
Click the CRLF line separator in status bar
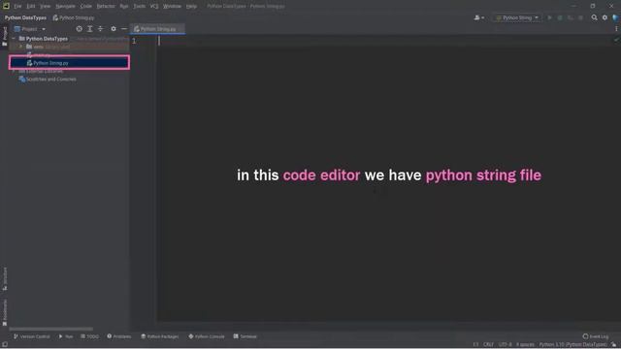pos(488,345)
